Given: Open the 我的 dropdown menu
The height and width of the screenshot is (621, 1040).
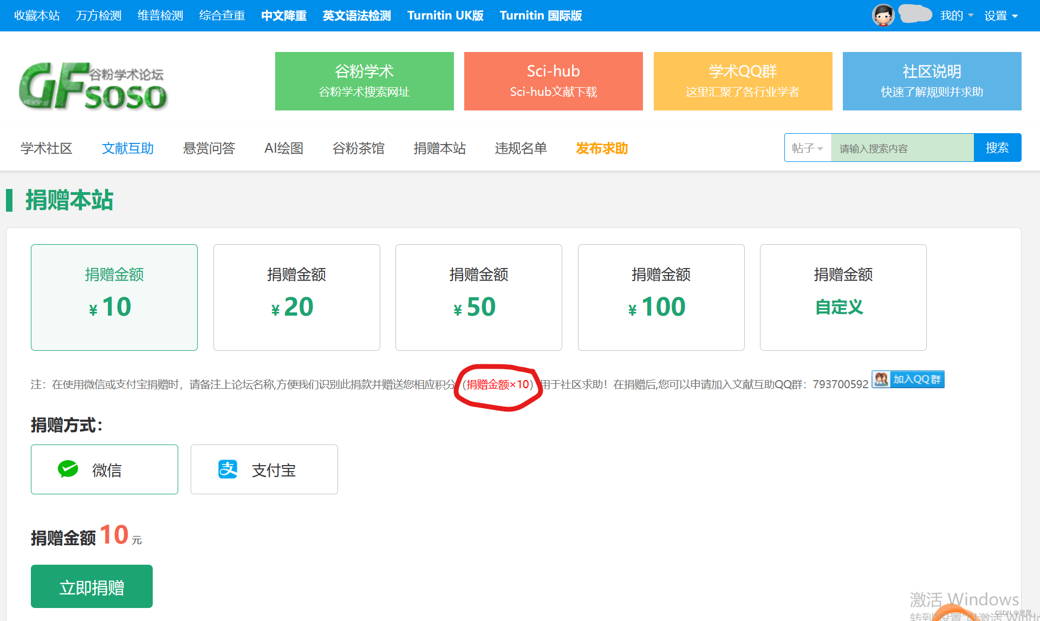Looking at the screenshot, I should (957, 16).
